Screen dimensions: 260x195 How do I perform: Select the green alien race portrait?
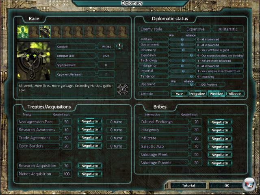tap(22, 32)
